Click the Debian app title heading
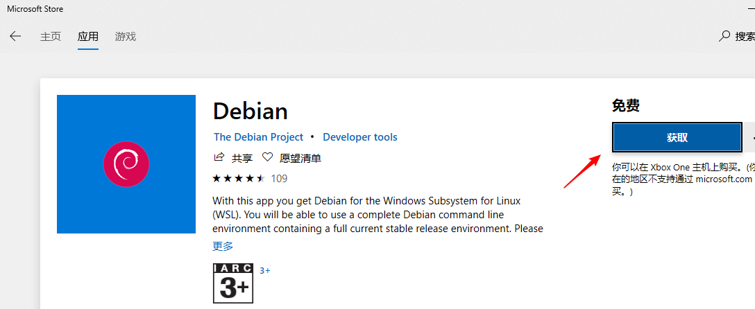This screenshot has width=755, height=309. click(251, 111)
